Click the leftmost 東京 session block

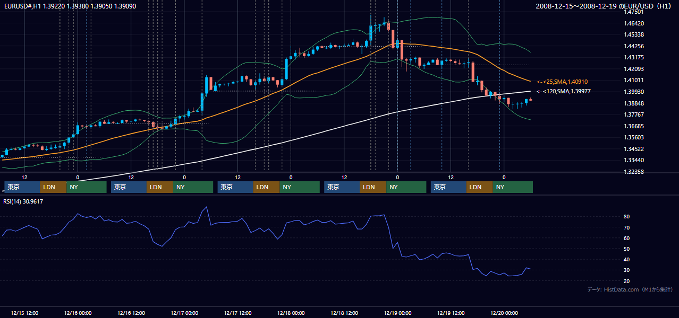point(22,187)
